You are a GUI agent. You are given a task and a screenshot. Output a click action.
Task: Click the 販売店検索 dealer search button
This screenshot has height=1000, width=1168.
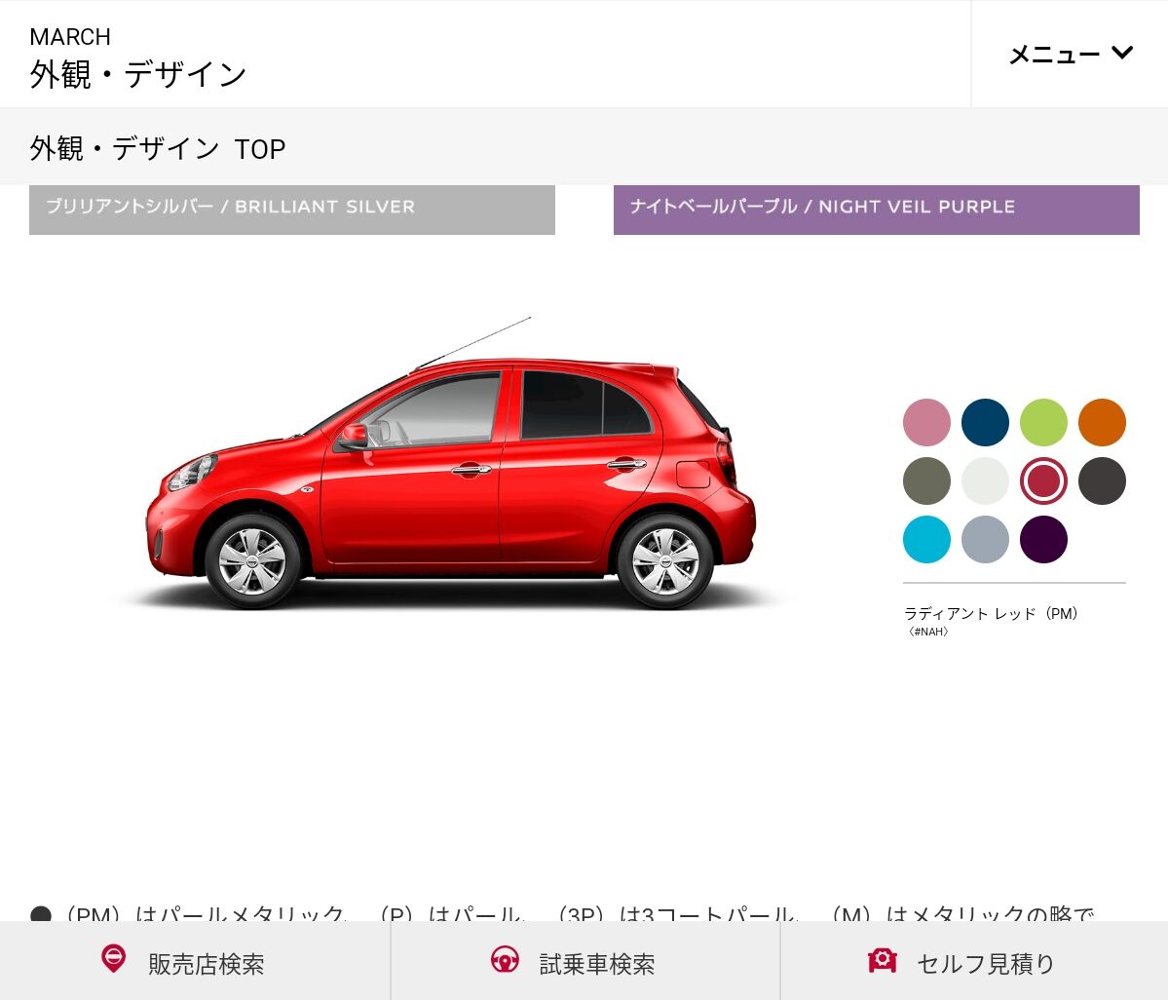[195, 961]
